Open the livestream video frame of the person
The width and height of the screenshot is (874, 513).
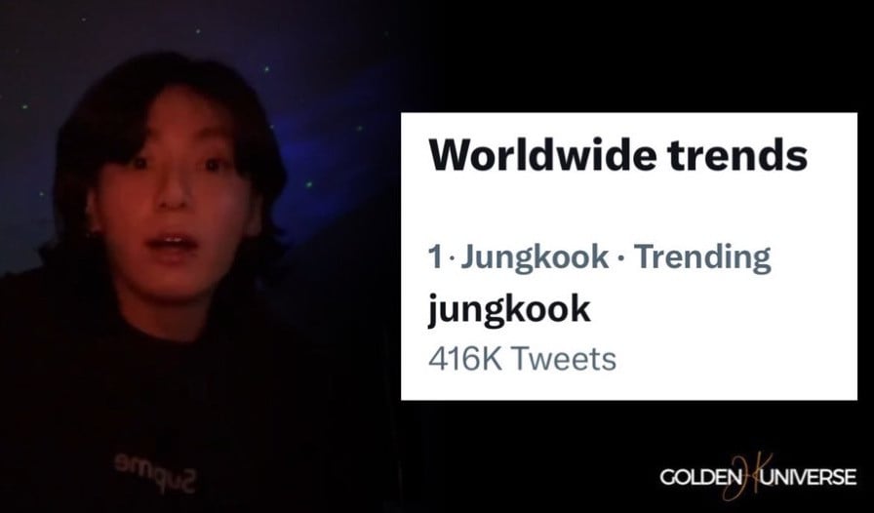(x=201, y=256)
